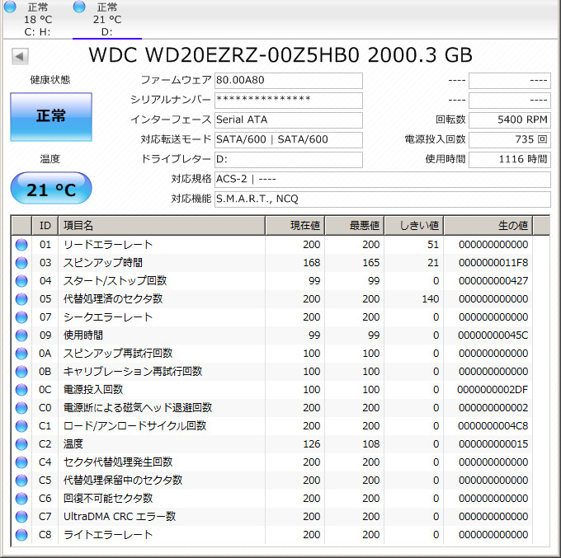Go to previous disk with left arrow
This screenshot has height=558, width=561.
click(20, 56)
